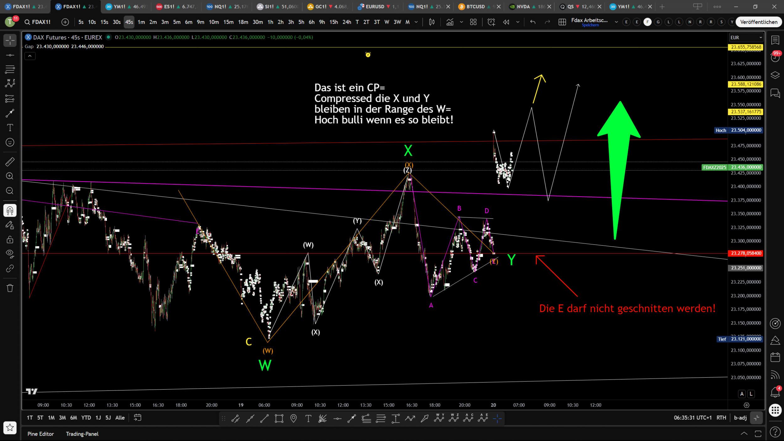Select the emoji icons tool
Image resolution: width=784 pixels, height=441 pixels.
(10, 142)
